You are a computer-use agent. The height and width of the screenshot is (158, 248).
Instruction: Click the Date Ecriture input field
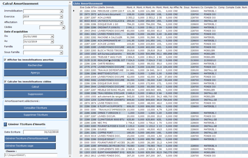point(41,132)
